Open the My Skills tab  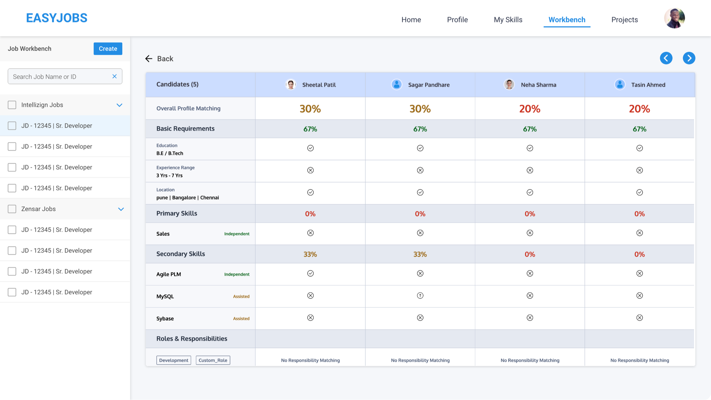pos(508,20)
